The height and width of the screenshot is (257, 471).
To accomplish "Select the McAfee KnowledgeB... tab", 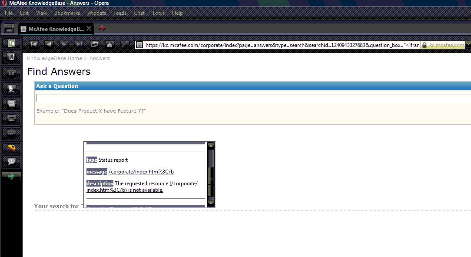I will tap(56, 29).
